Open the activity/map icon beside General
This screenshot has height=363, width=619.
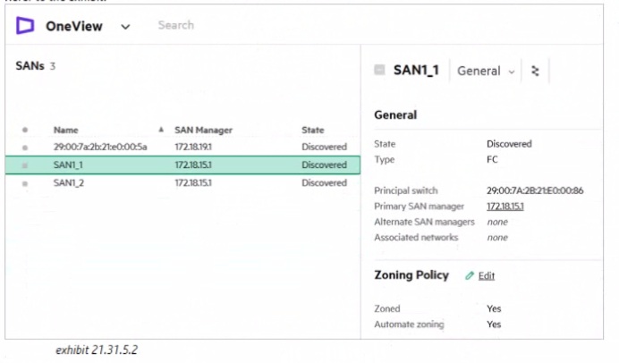pyautogui.click(x=535, y=71)
